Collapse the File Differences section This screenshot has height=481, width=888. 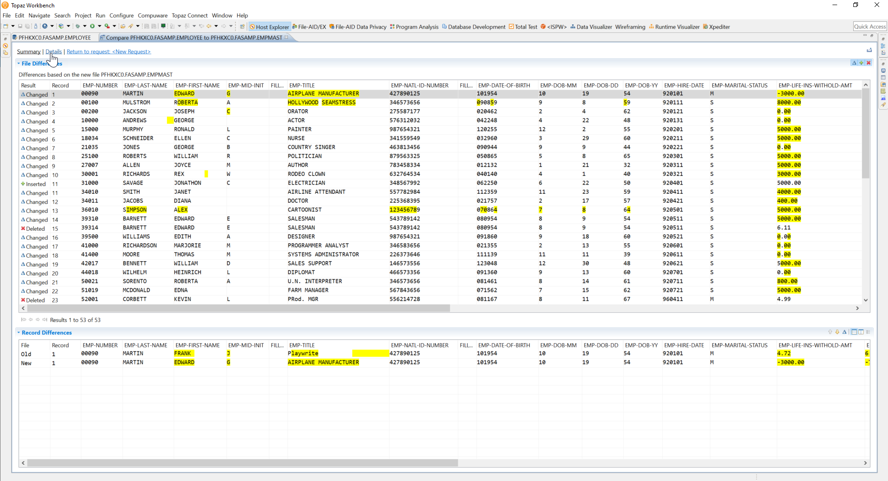click(x=19, y=63)
